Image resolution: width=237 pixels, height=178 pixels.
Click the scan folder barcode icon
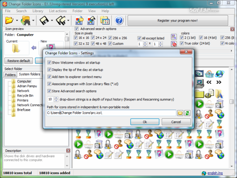click(26, 20)
